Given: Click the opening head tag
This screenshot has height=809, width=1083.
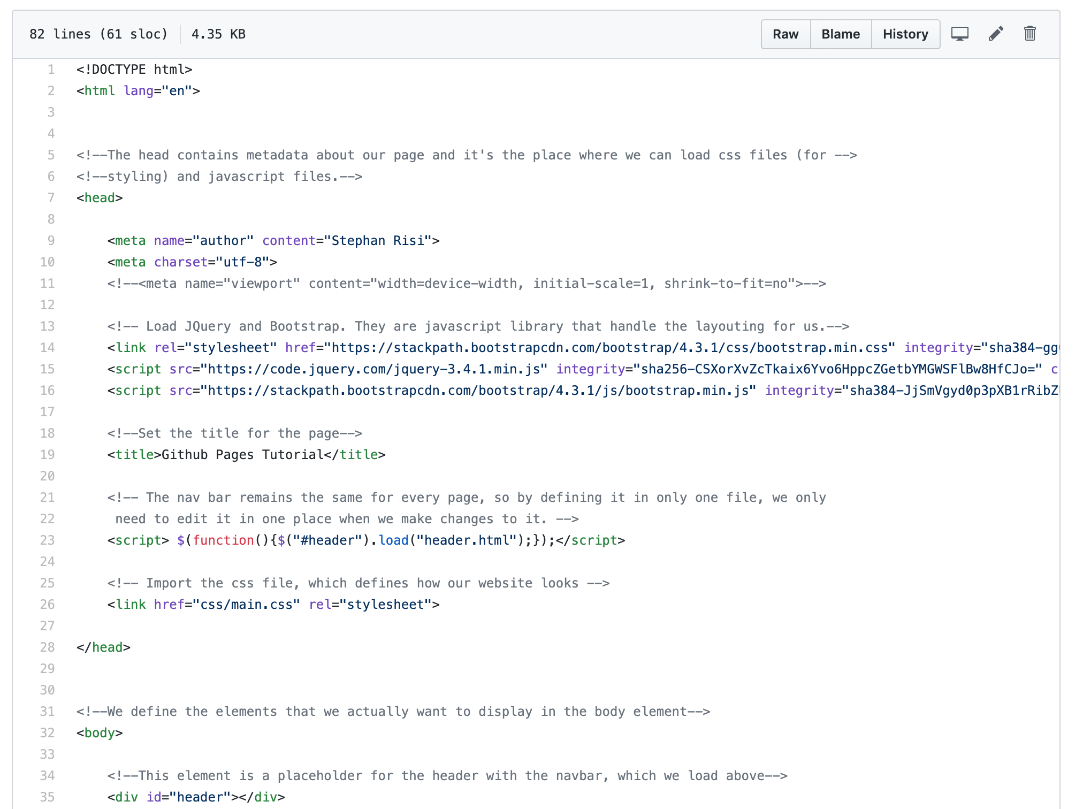Looking at the screenshot, I should [100, 198].
